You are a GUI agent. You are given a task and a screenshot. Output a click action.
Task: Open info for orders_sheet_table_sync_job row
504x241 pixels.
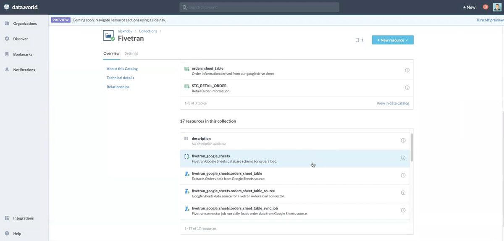[403, 210]
